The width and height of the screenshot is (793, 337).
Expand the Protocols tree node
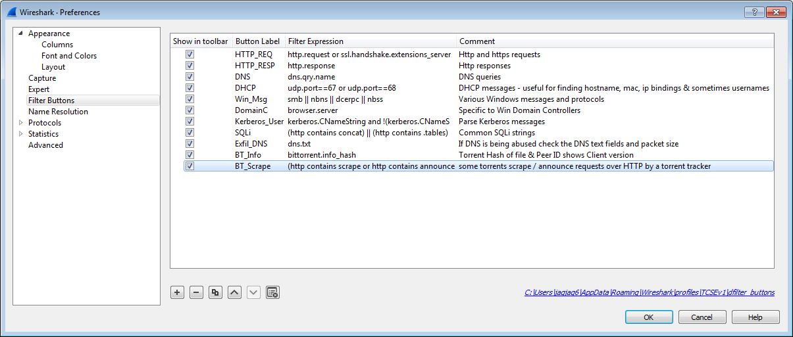pyautogui.click(x=20, y=123)
